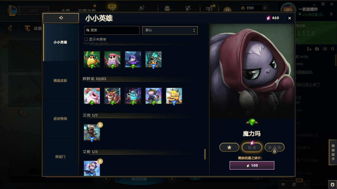Choose the one-star tier button
This screenshot has width=337, height=189.
[x=229, y=147]
